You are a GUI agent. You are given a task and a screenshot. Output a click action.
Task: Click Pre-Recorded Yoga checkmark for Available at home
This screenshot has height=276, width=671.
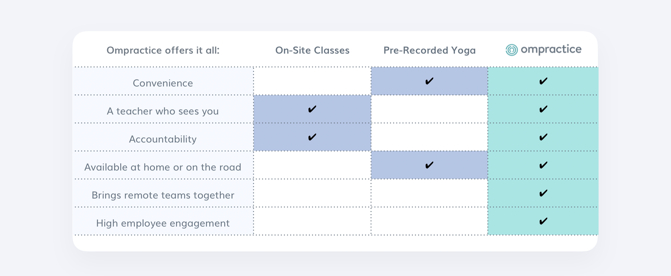coord(429,165)
